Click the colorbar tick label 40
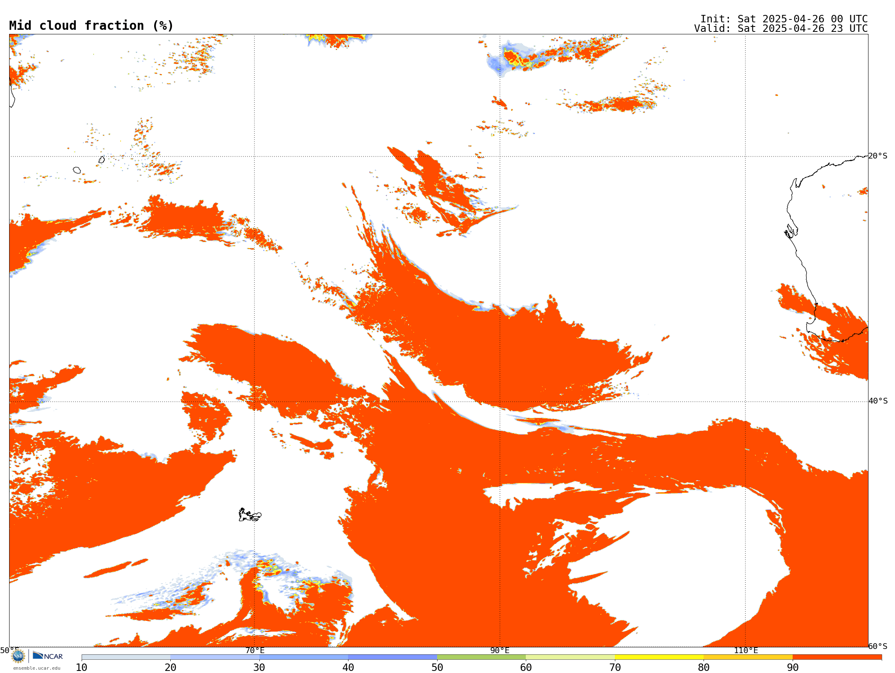This screenshot has height=673, width=895. (x=348, y=668)
